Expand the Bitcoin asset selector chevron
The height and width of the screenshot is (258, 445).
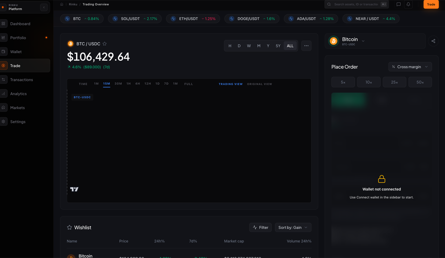tap(363, 41)
